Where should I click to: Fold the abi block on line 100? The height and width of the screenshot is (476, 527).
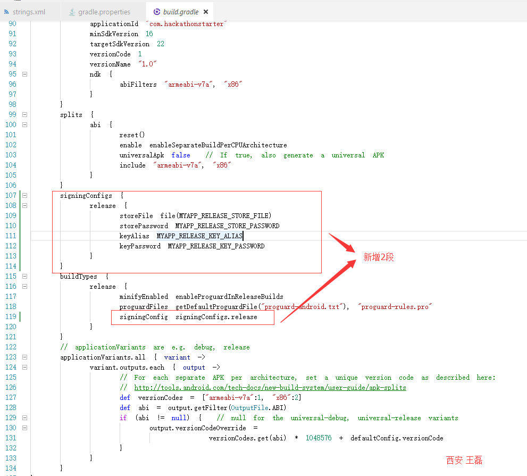(x=24, y=125)
